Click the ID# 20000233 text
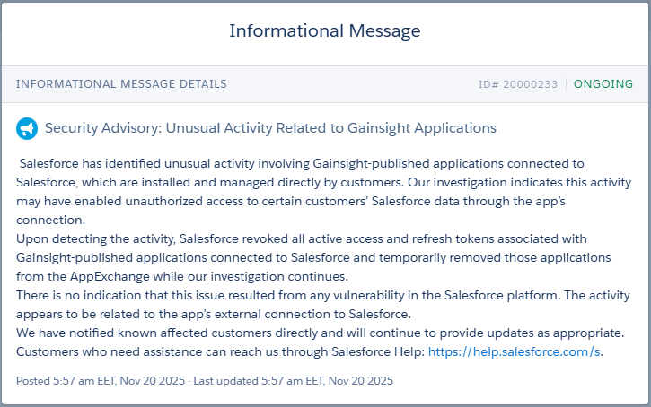 pyautogui.click(x=518, y=84)
